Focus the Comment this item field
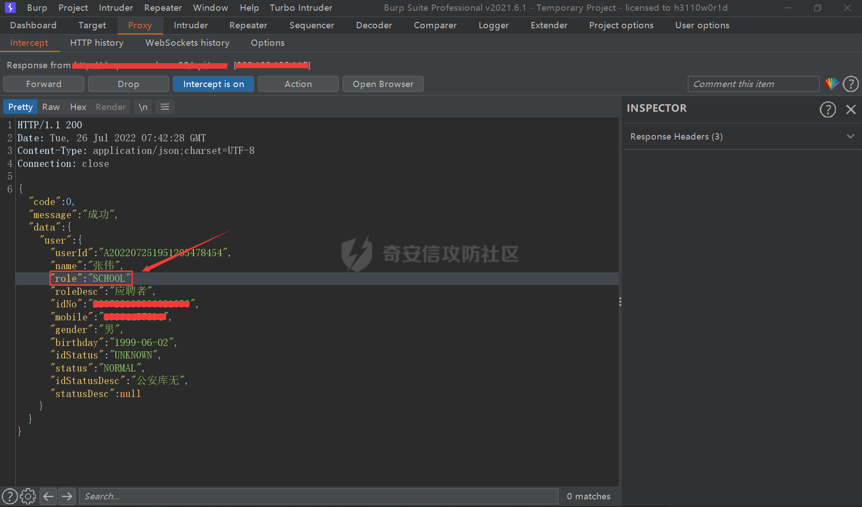Viewport: 862px width, 507px height. 753,84
